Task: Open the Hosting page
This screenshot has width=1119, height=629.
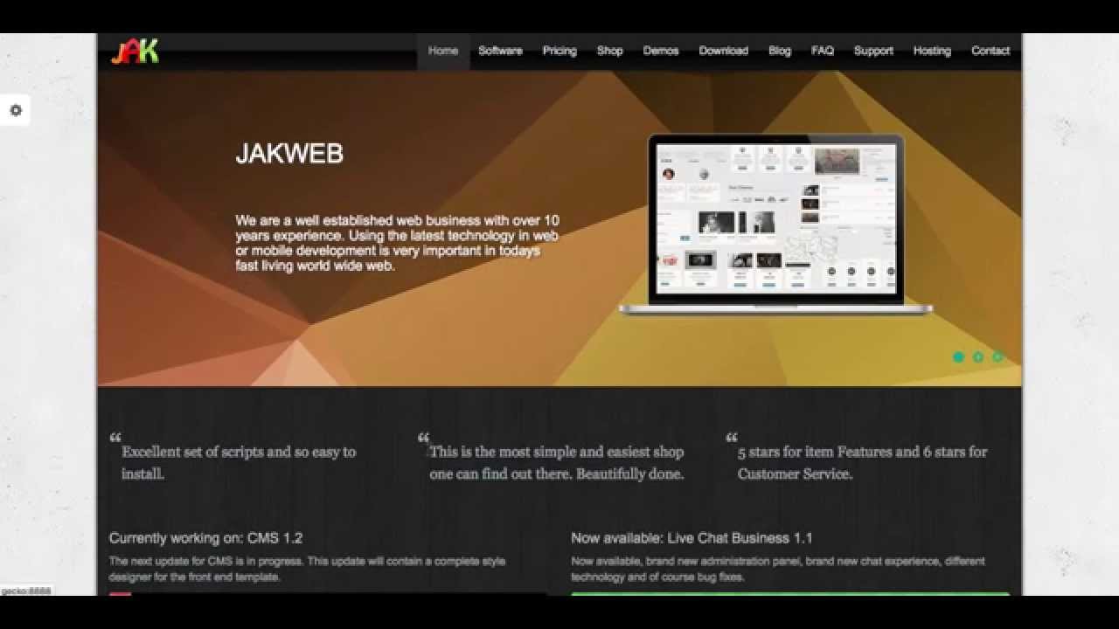Action: tap(932, 51)
